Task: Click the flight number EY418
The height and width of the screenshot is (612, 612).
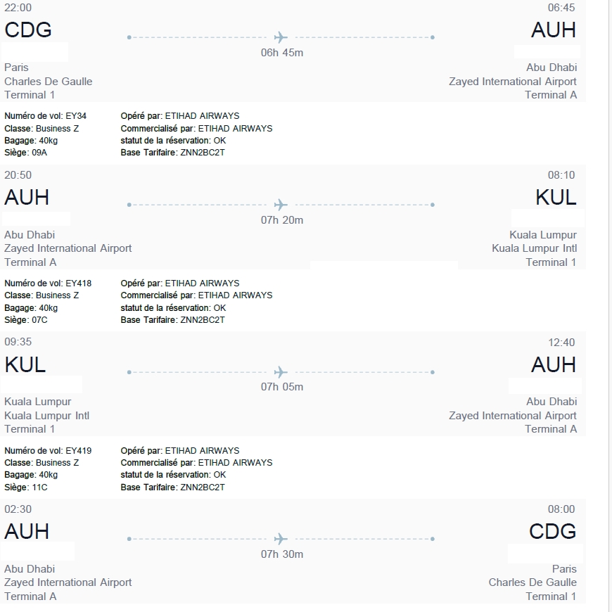Action: point(78,283)
